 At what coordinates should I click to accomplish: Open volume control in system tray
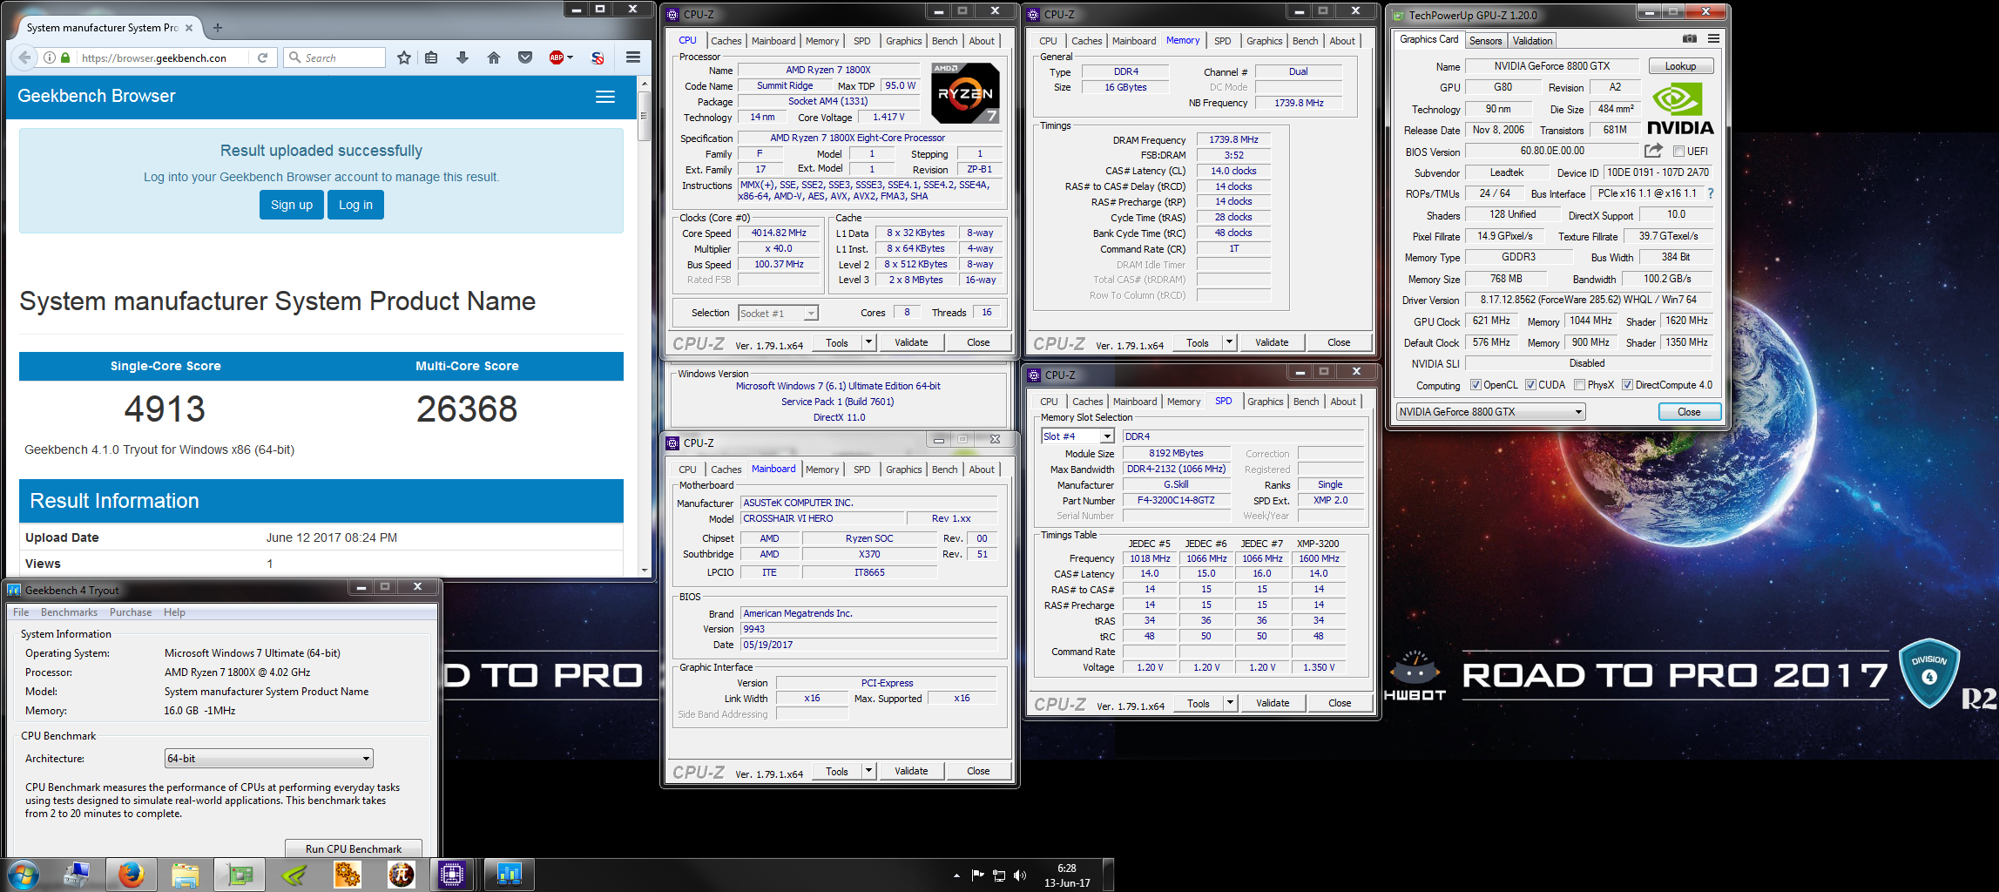[1020, 875]
